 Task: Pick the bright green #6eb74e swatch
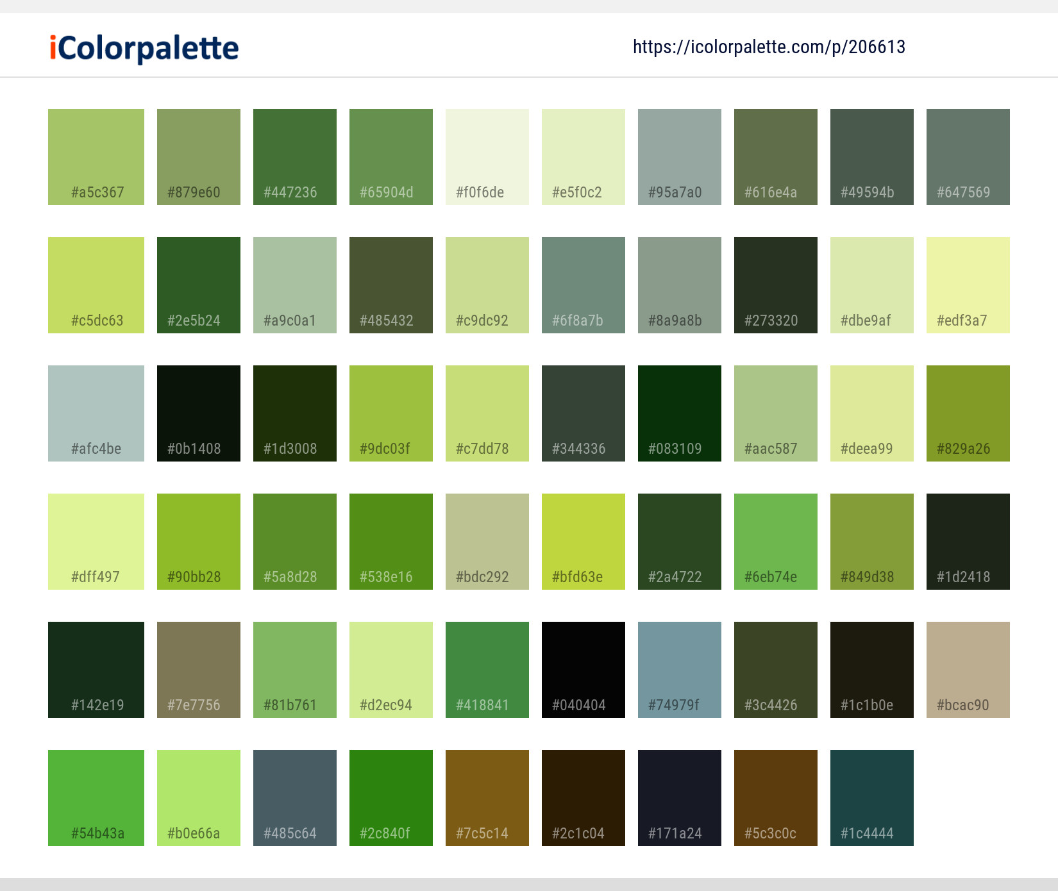pyautogui.click(x=776, y=542)
